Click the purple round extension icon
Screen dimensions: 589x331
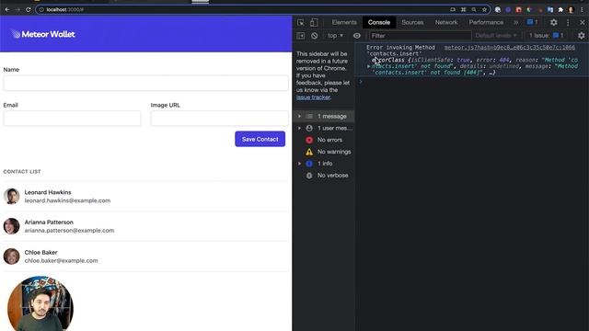coord(508,9)
